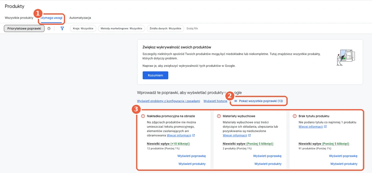Click the Materiały wybuchowe card title
Image resolution: width=372 pixels, height=173 pixels.
[239, 116]
